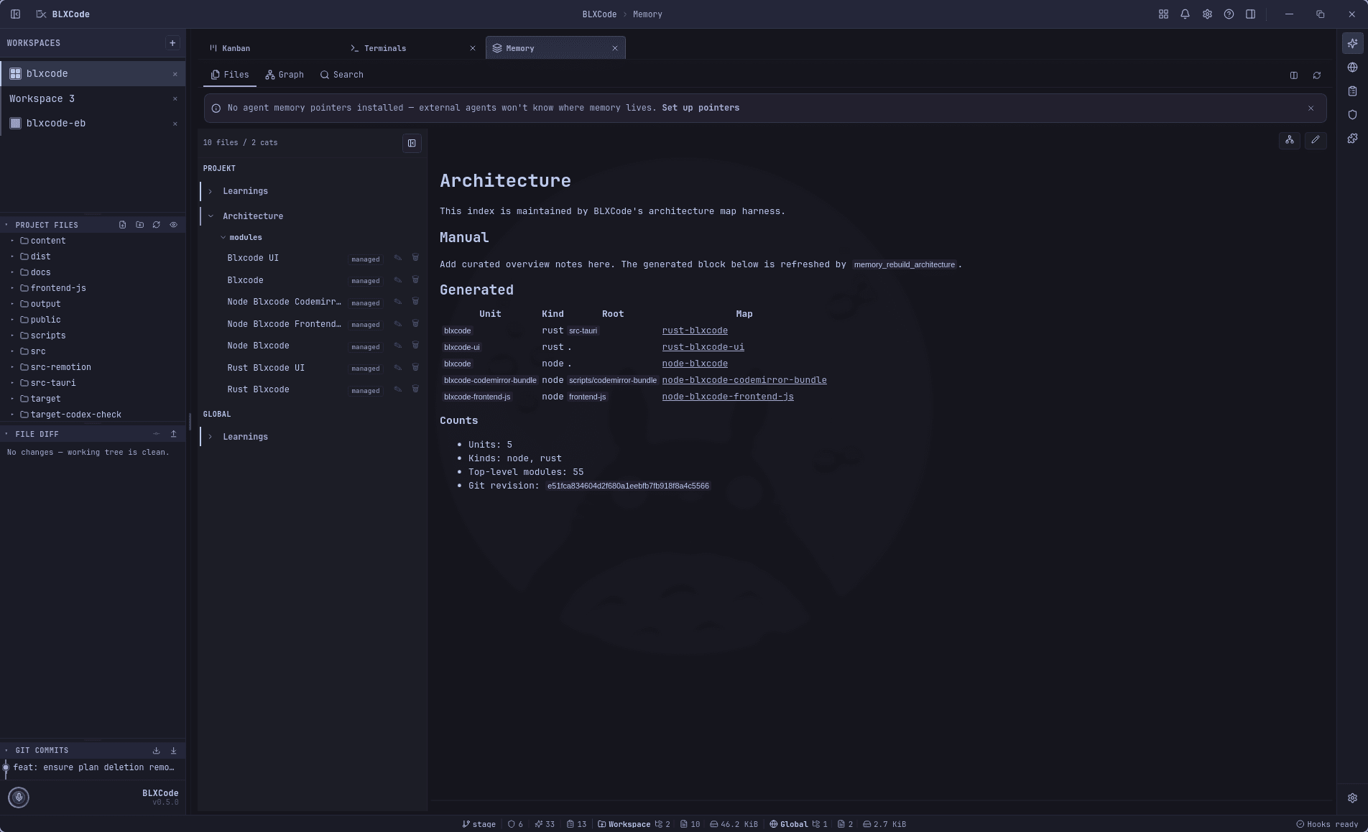Open the Graph sub-tab
This screenshot has height=832, width=1368.
[285, 75]
